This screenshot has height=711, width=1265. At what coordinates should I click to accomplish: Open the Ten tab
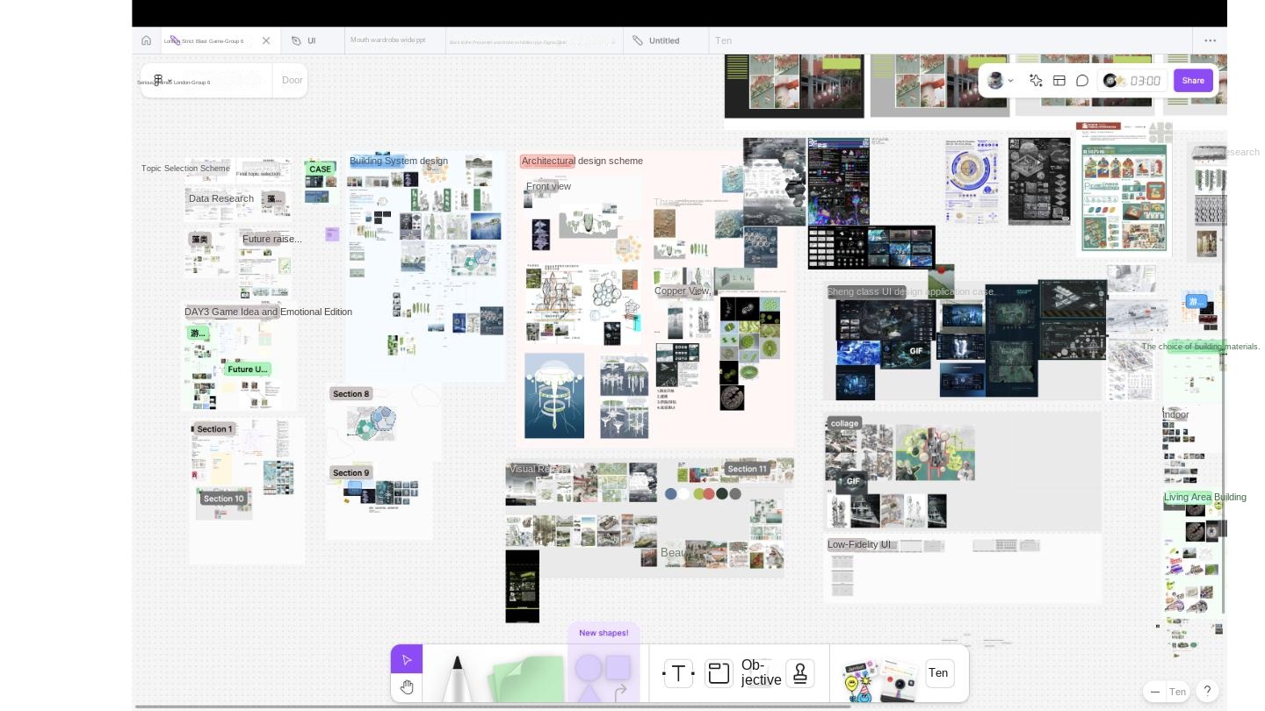[723, 40]
